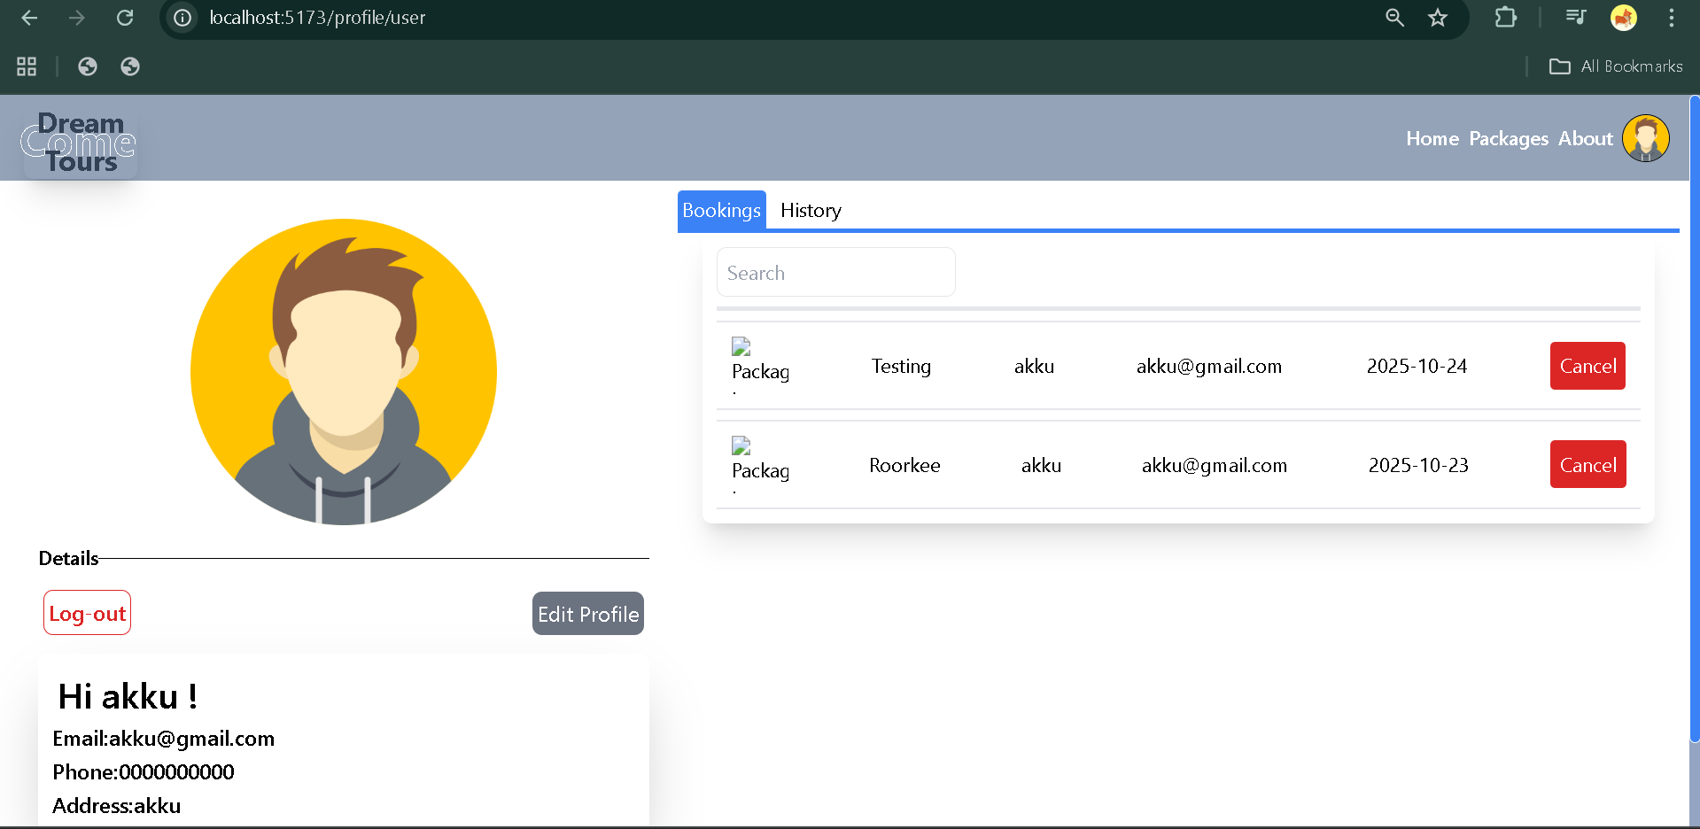Go to the Packages nav link
The image size is (1700, 829).
pos(1508,139)
